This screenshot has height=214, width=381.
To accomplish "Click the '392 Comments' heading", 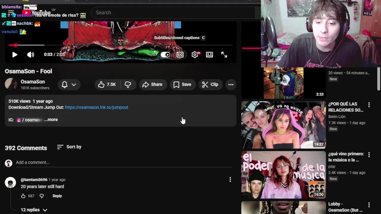I will tap(26, 148).
